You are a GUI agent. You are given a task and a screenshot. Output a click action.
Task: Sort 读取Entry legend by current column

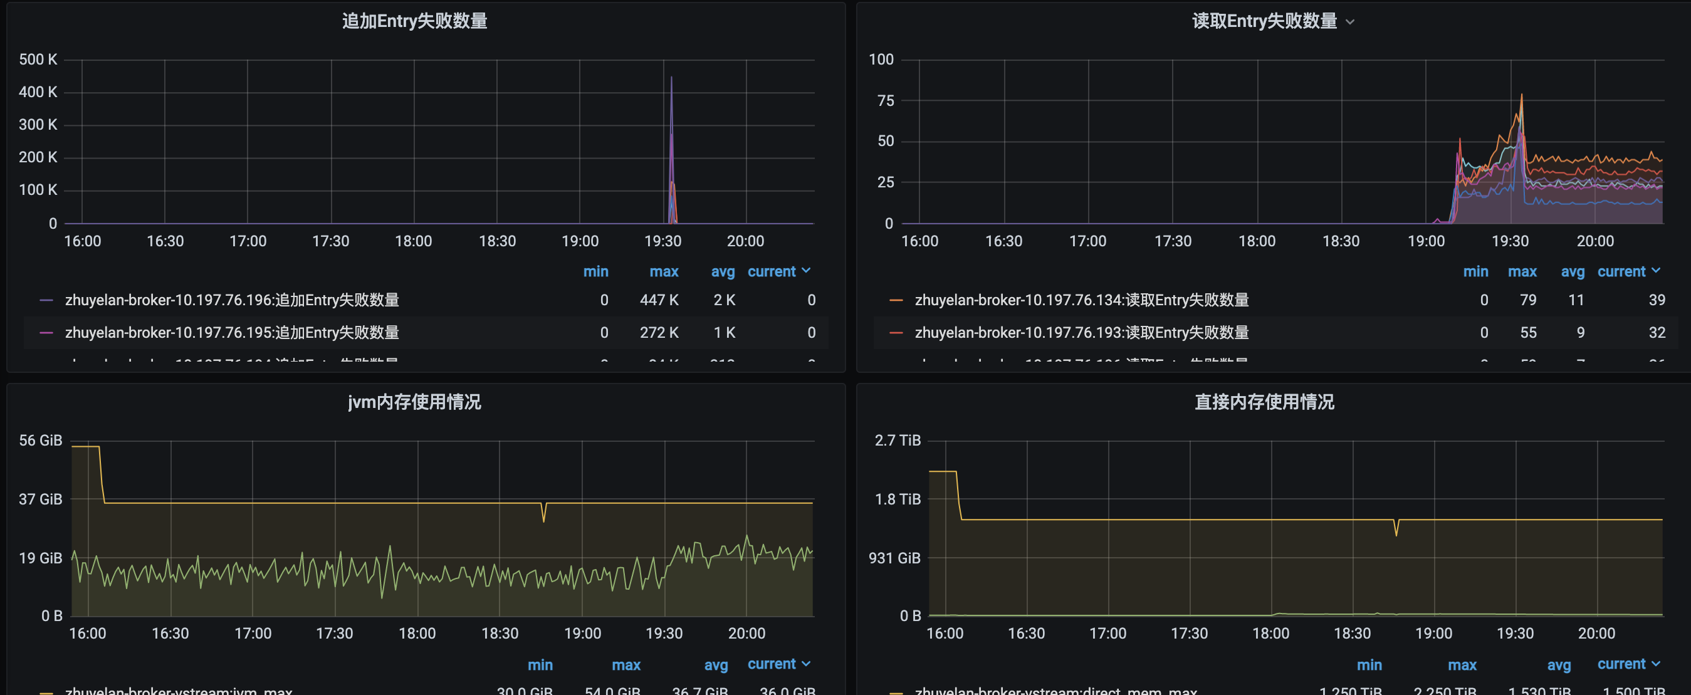click(x=1621, y=272)
